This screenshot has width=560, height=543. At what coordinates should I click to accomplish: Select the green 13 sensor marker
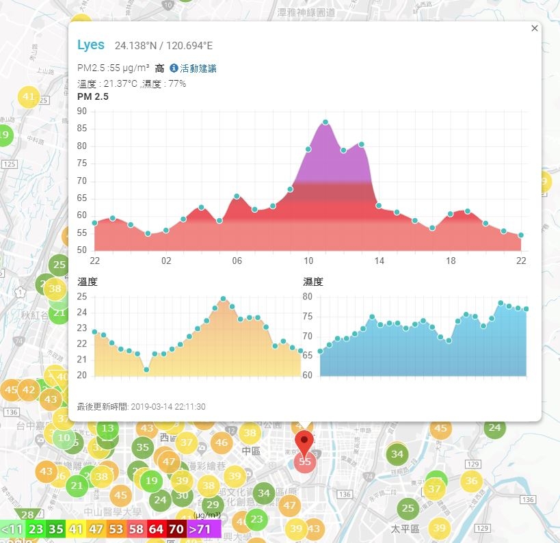[x=107, y=428]
